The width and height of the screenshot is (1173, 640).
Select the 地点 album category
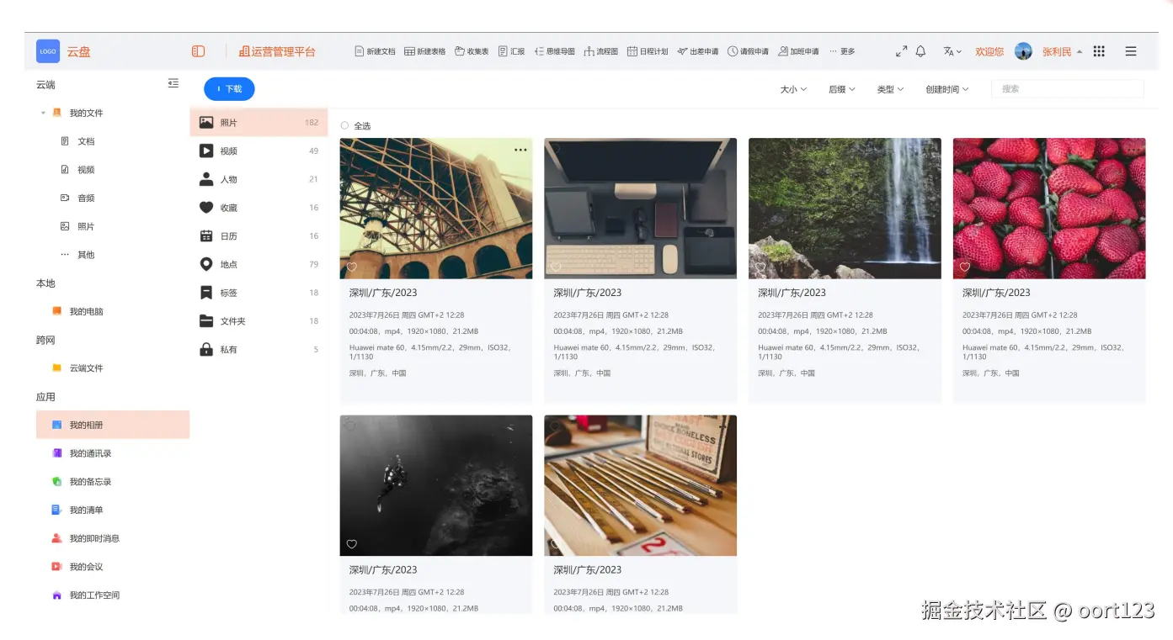point(259,264)
